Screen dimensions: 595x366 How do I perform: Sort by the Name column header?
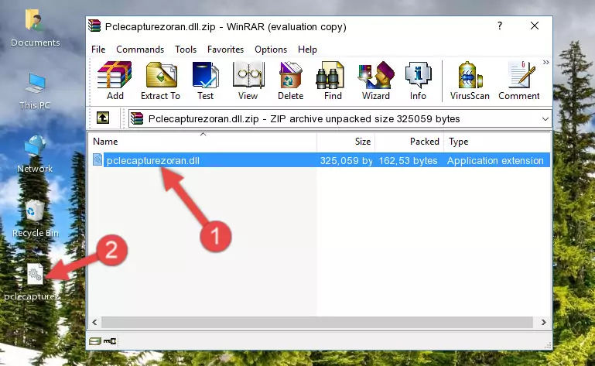(x=203, y=142)
